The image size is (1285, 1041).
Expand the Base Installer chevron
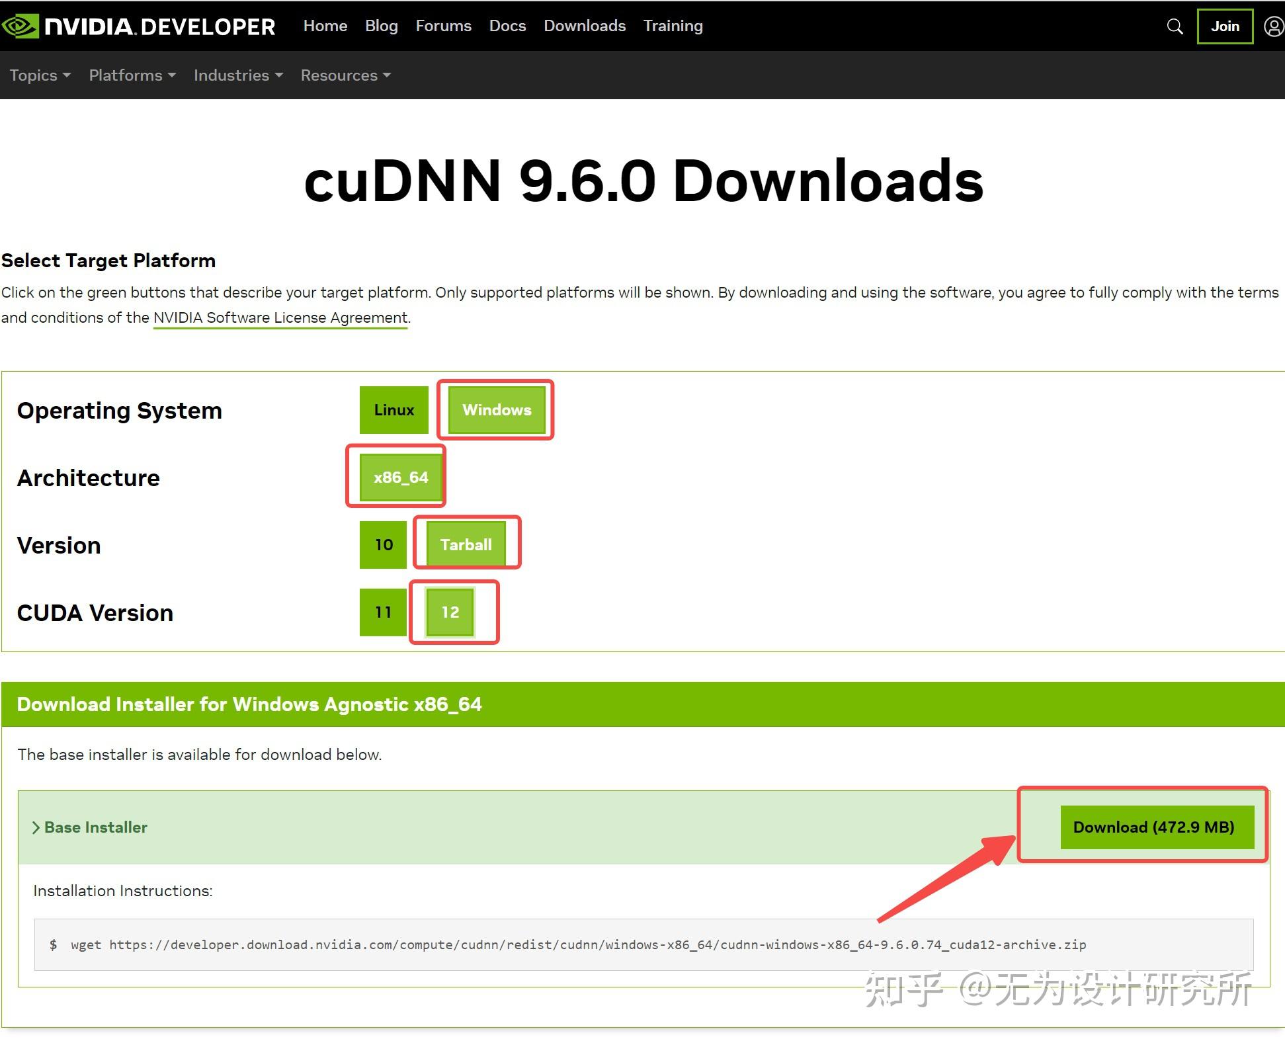(x=36, y=827)
